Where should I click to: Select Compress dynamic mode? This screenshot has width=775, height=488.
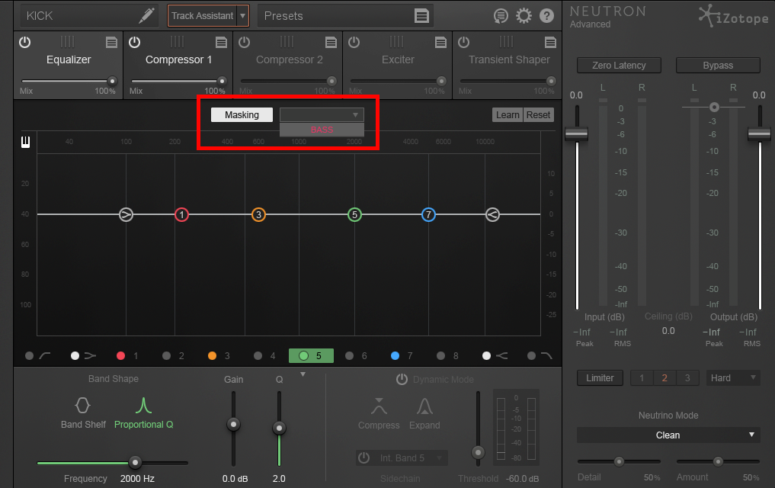tap(379, 414)
